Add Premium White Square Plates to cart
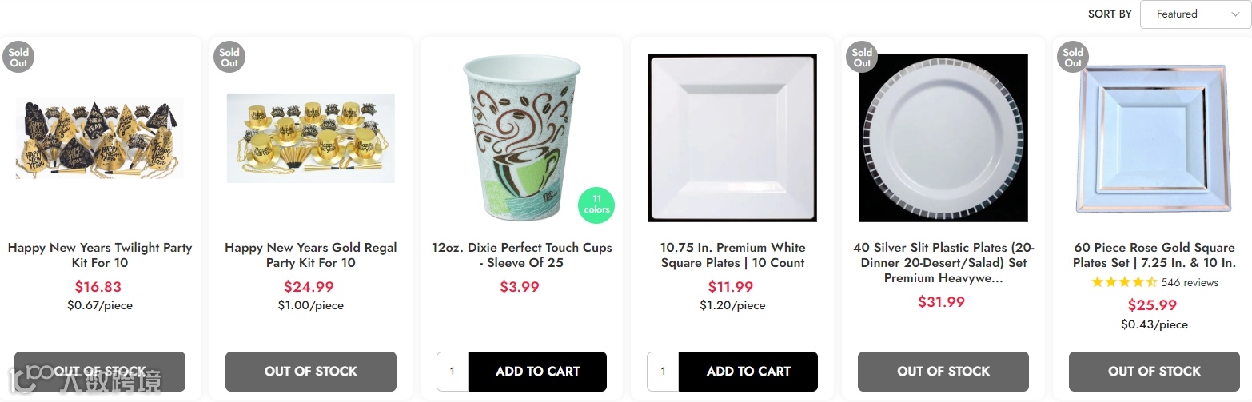Image resolution: width=1252 pixels, height=402 pixels. [748, 372]
